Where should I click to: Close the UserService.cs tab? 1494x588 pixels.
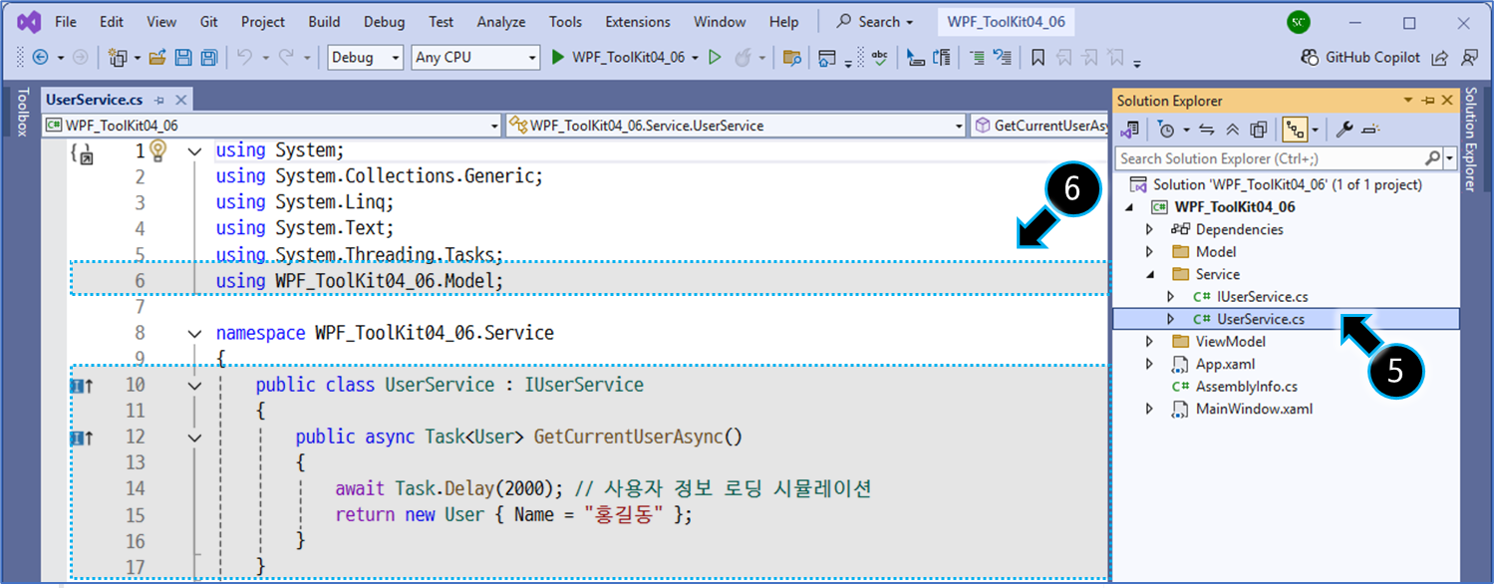click(x=181, y=101)
